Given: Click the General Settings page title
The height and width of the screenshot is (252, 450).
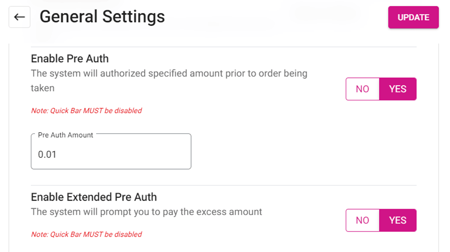Looking at the screenshot, I should click(102, 17).
